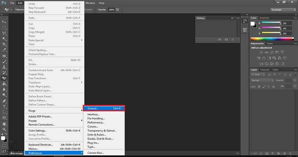Click the fx layer style icon
The height and width of the screenshot is (157, 298).
tap(261, 153)
